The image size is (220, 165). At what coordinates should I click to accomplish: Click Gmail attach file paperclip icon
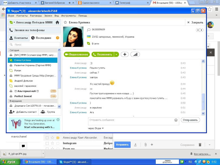pyautogui.click(x=146, y=145)
